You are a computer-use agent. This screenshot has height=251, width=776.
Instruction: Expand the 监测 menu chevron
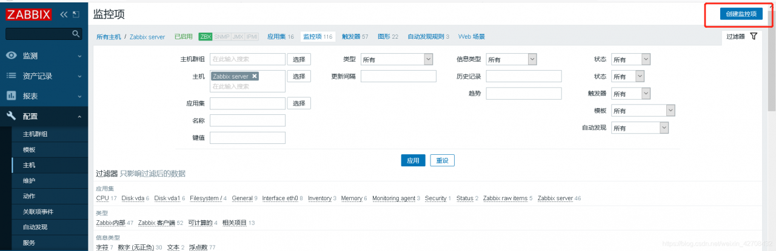(x=79, y=56)
